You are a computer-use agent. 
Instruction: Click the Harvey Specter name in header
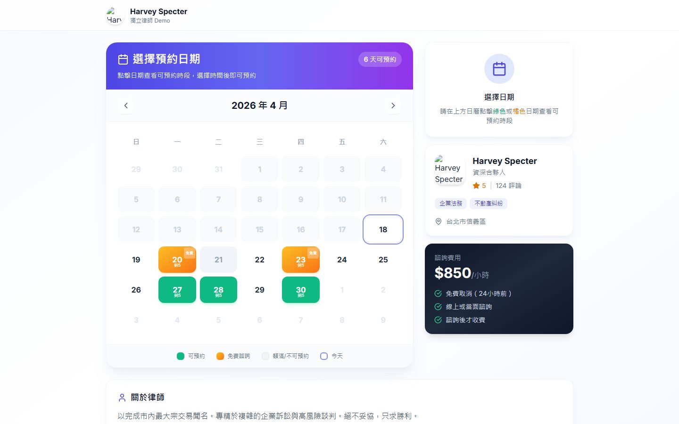[158, 11]
